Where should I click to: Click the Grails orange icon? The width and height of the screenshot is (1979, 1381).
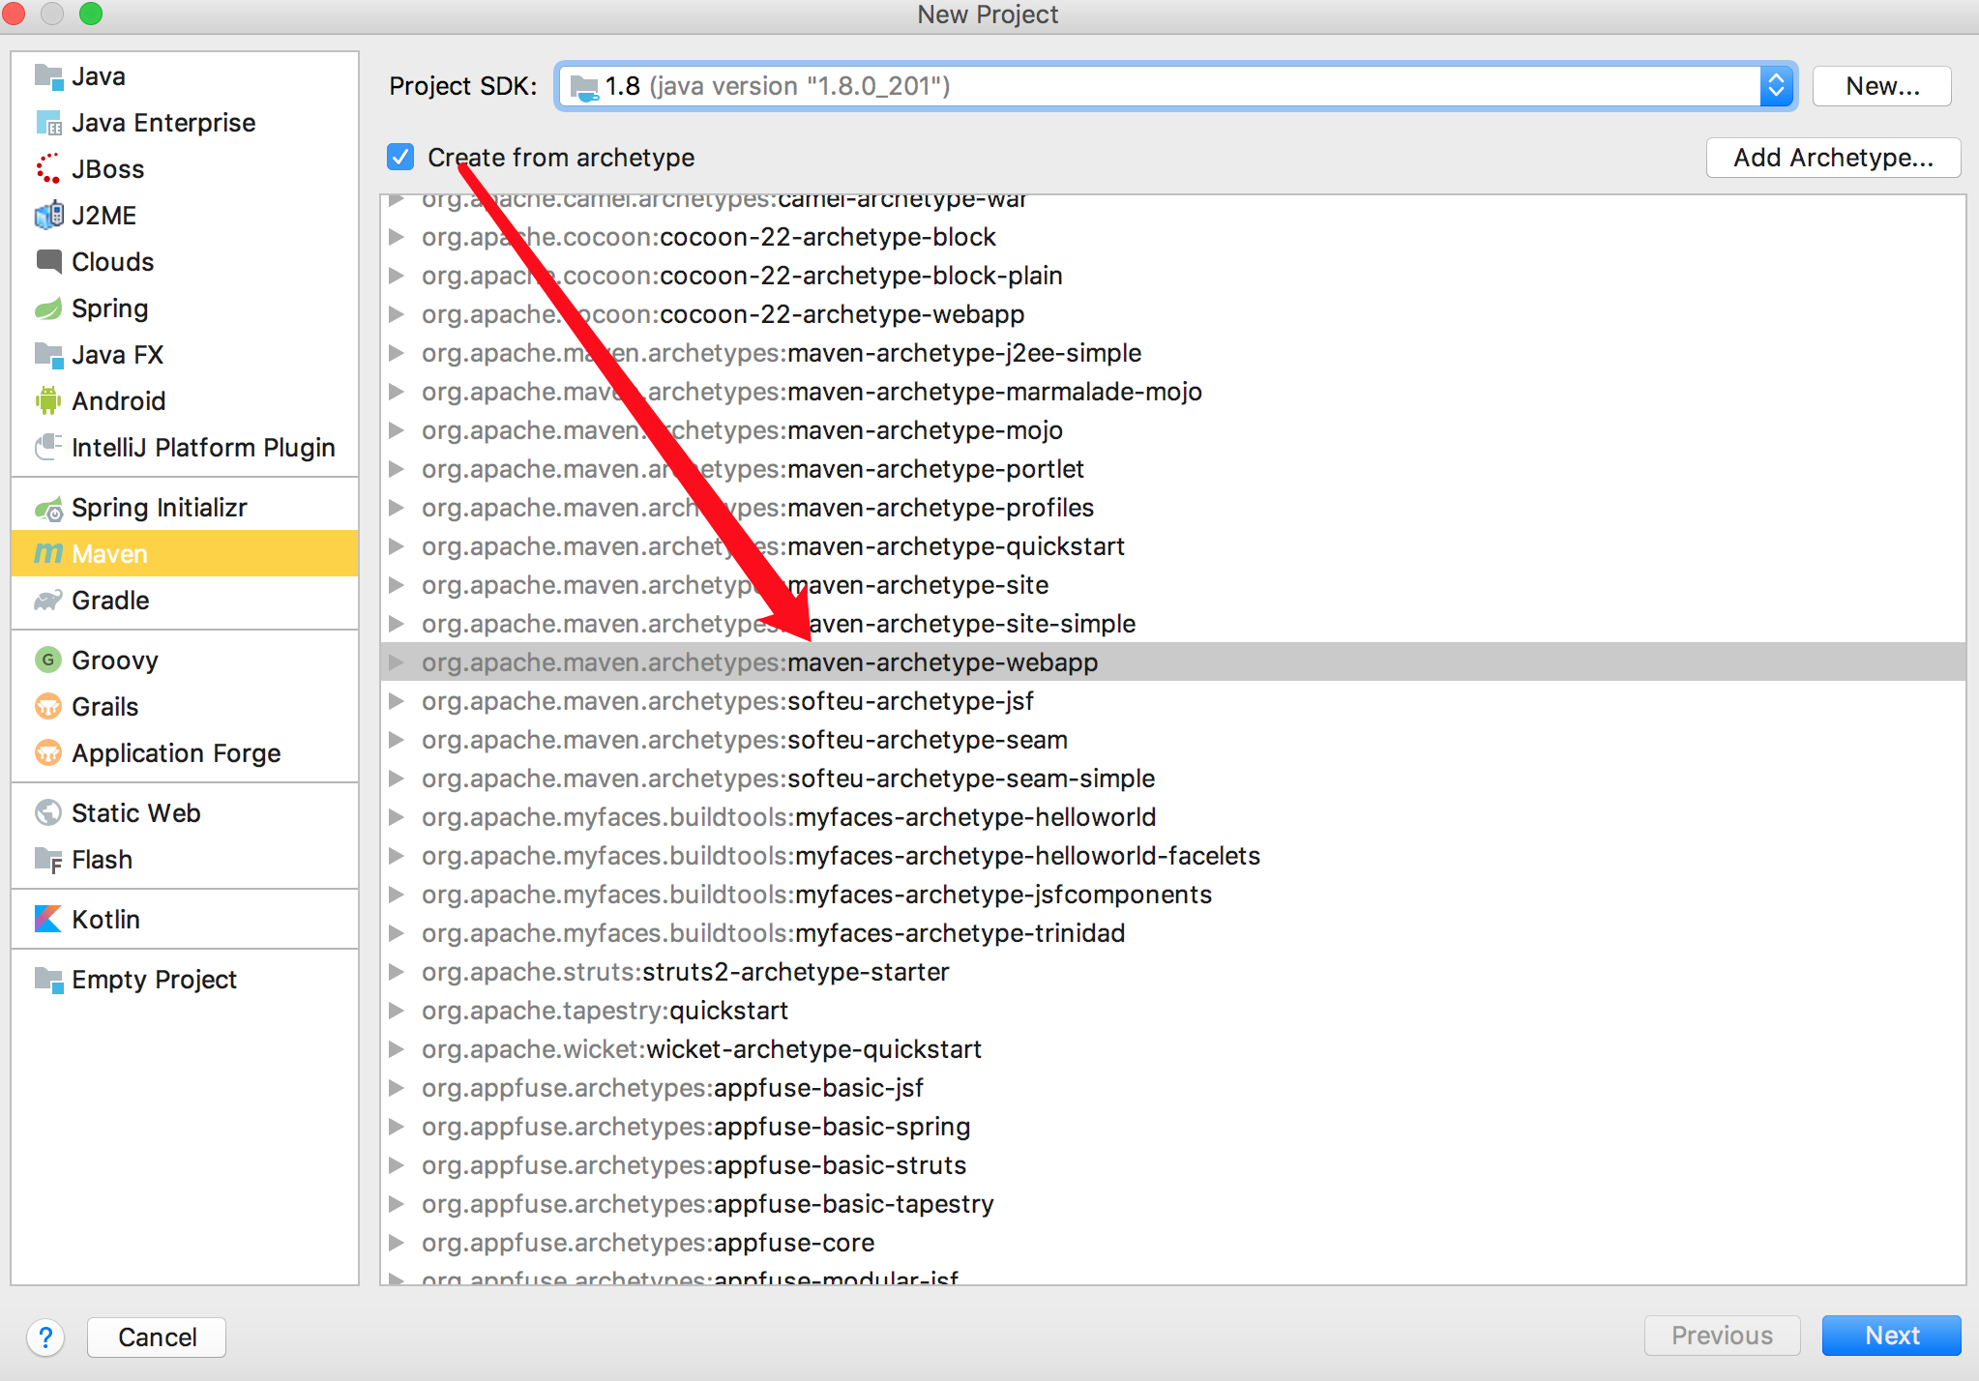pyautogui.click(x=48, y=706)
